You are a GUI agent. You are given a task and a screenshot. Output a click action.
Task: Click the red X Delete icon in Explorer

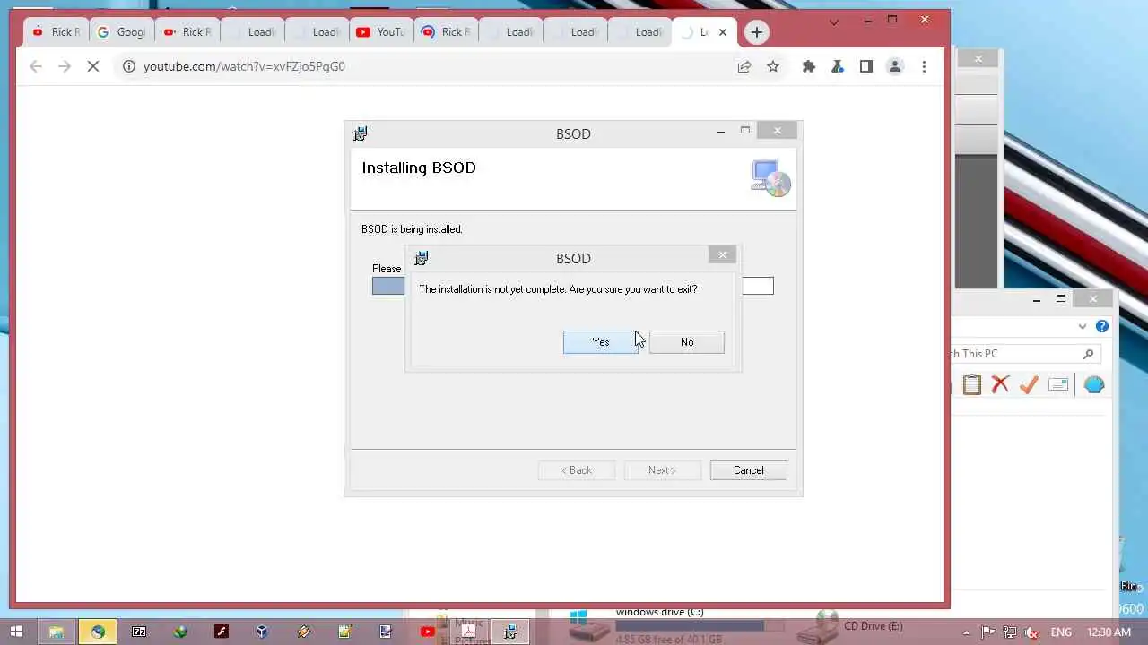coord(1001,385)
